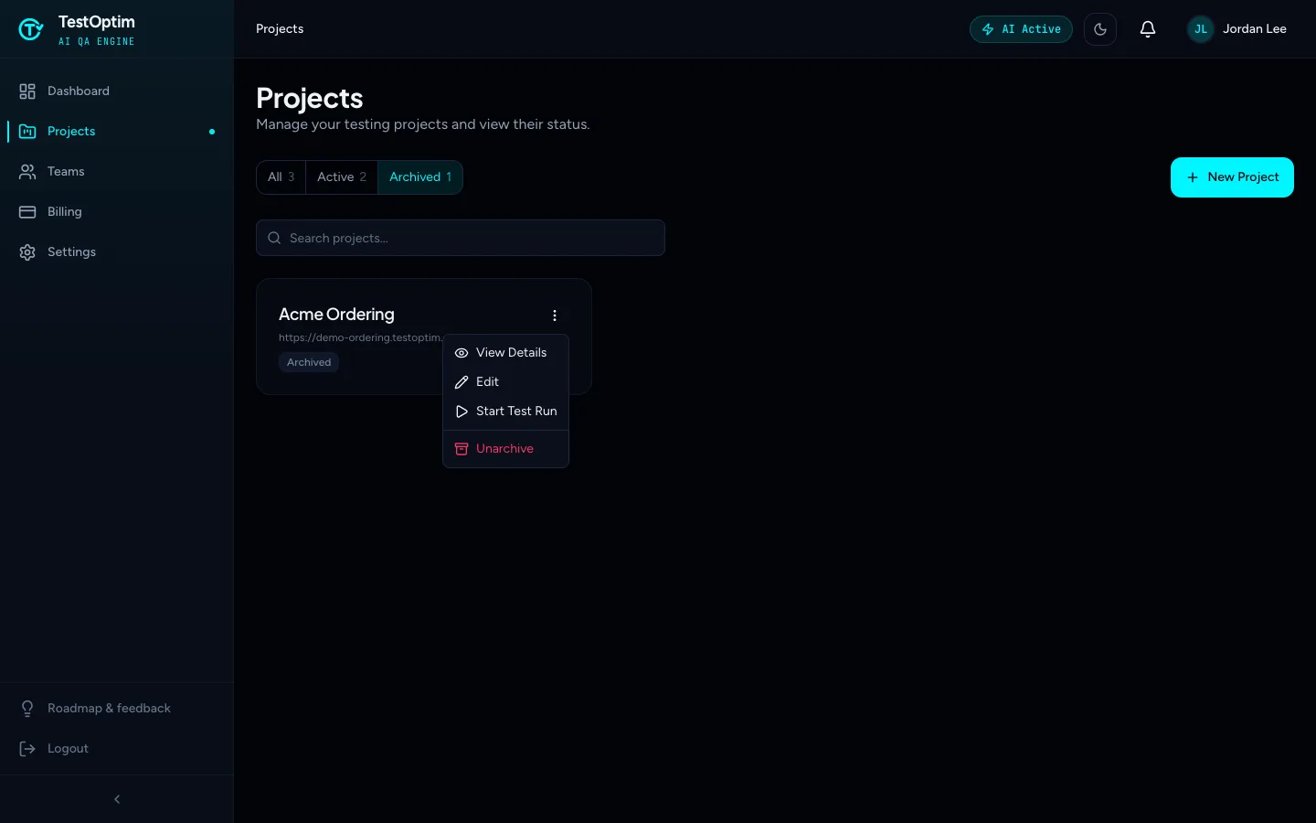Open Dashboard from the sidebar
Screen dimensions: 1316x823
(117, 91)
